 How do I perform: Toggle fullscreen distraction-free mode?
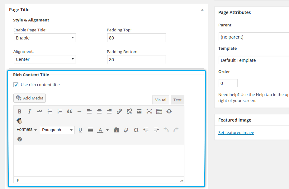pos(149,111)
